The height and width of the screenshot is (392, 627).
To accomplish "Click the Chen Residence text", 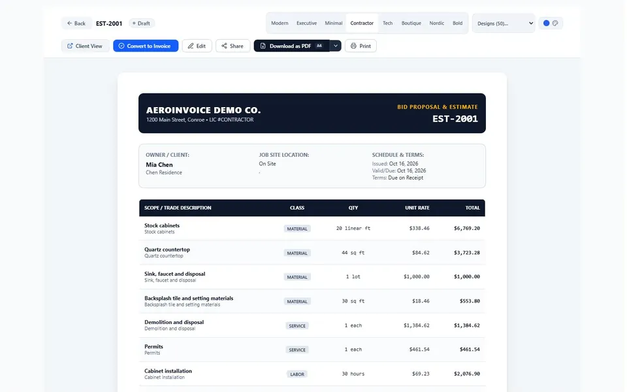I will pyautogui.click(x=164, y=172).
